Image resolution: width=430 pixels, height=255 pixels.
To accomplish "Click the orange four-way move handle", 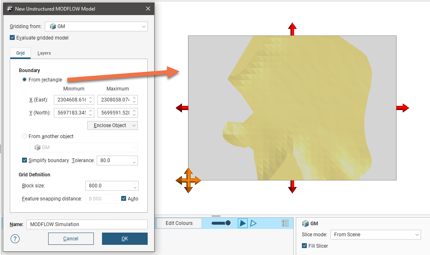I will point(188,180).
